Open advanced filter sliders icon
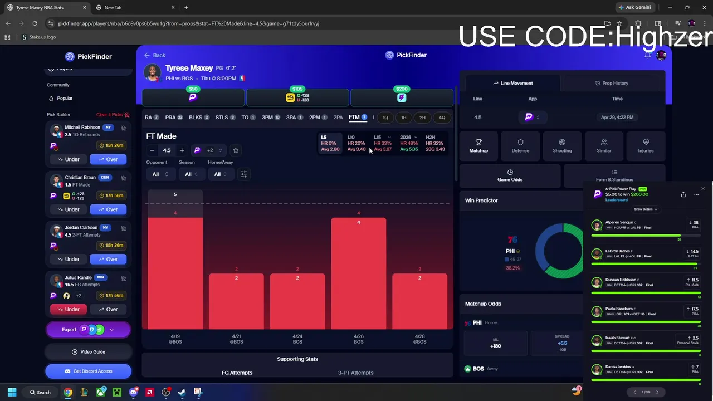Screen dimensions: 713x401 click(243, 174)
